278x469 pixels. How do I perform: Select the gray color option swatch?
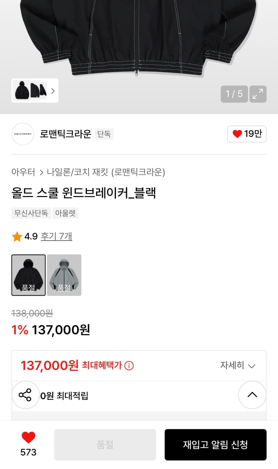coord(64,275)
